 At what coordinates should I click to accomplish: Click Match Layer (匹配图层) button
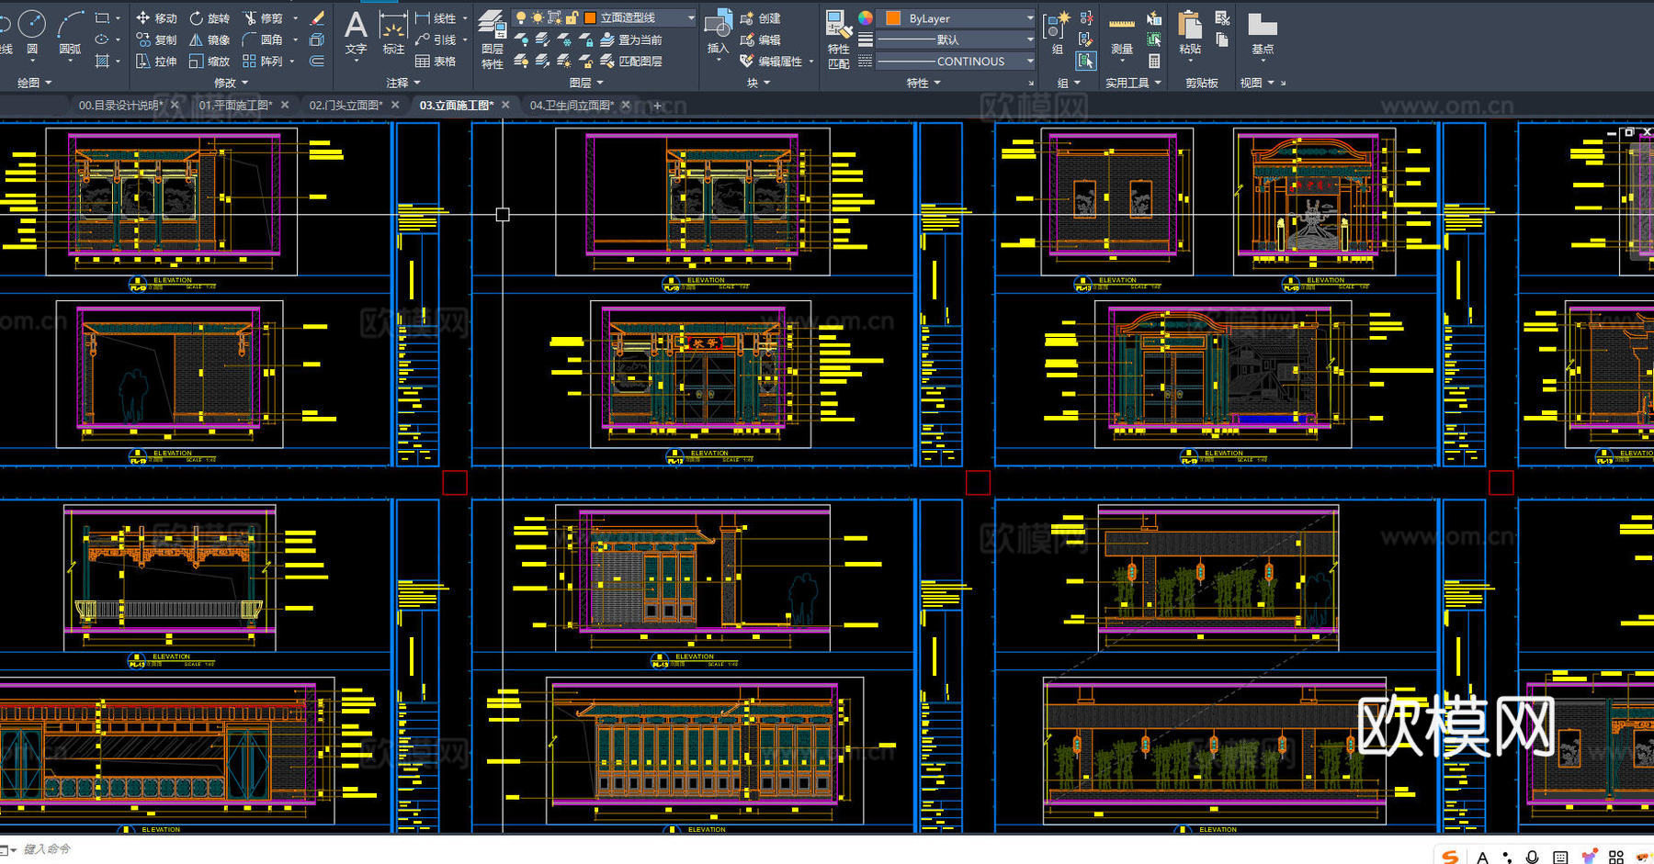pyautogui.click(x=631, y=61)
